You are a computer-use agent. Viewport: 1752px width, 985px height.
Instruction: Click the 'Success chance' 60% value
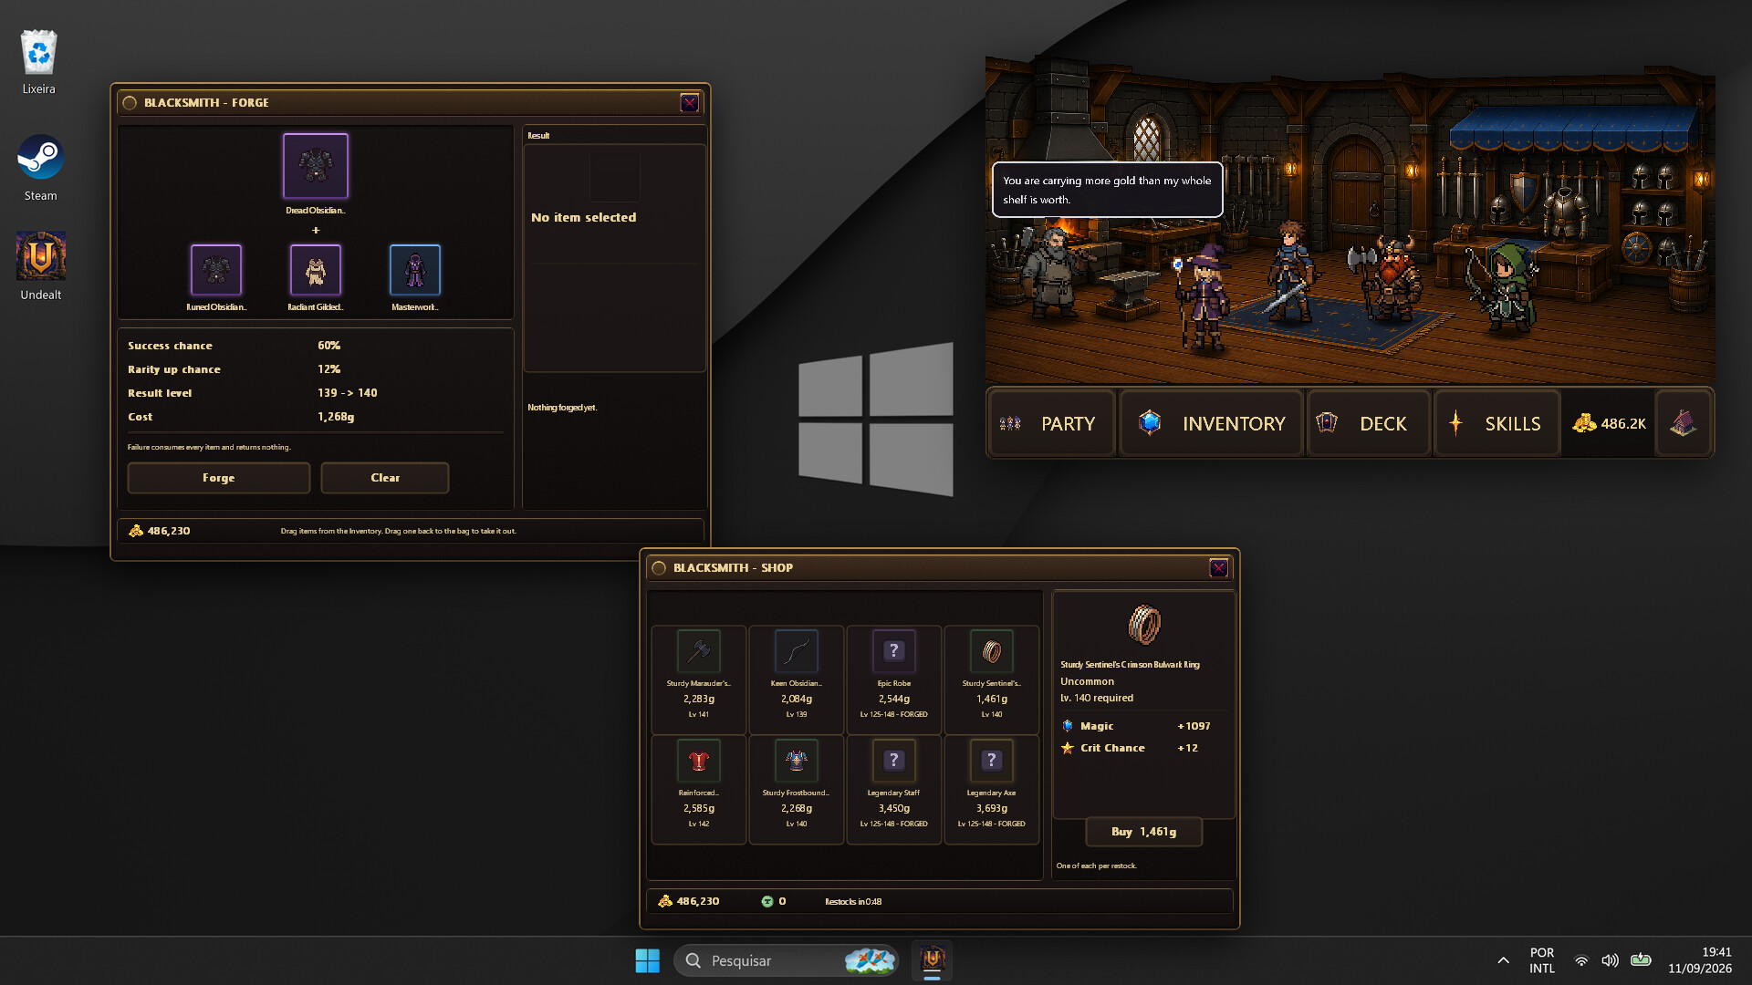tap(328, 346)
